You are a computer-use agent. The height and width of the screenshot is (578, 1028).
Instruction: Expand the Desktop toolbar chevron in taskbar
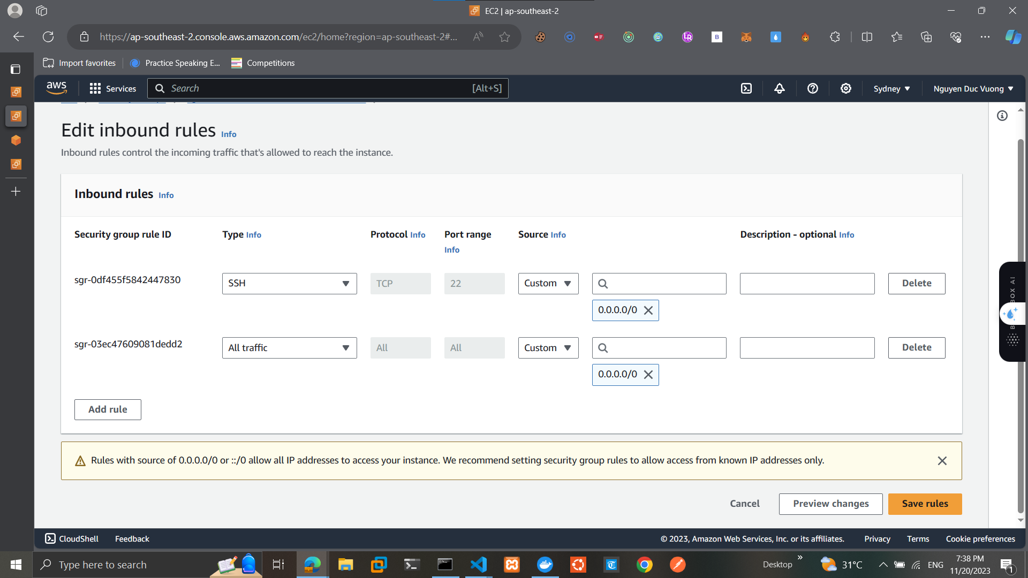tap(800, 558)
